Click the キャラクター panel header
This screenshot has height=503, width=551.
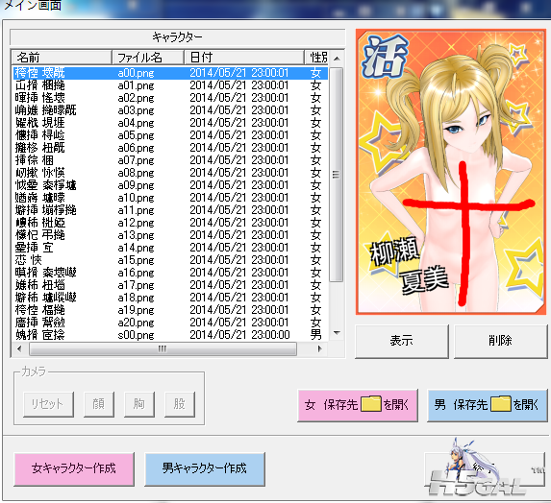178,36
